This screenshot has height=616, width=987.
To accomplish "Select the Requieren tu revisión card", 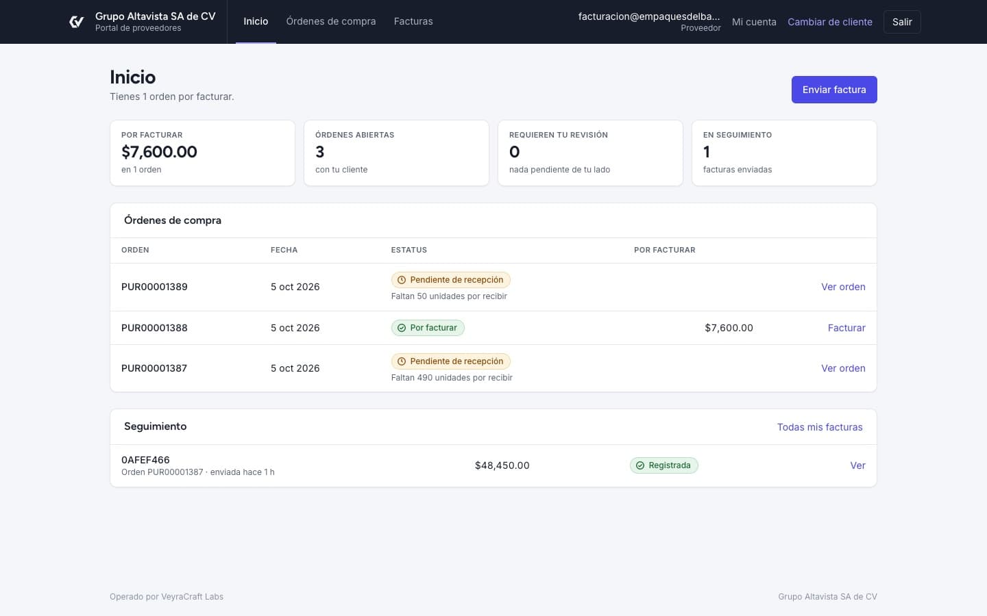I will click(590, 153).
